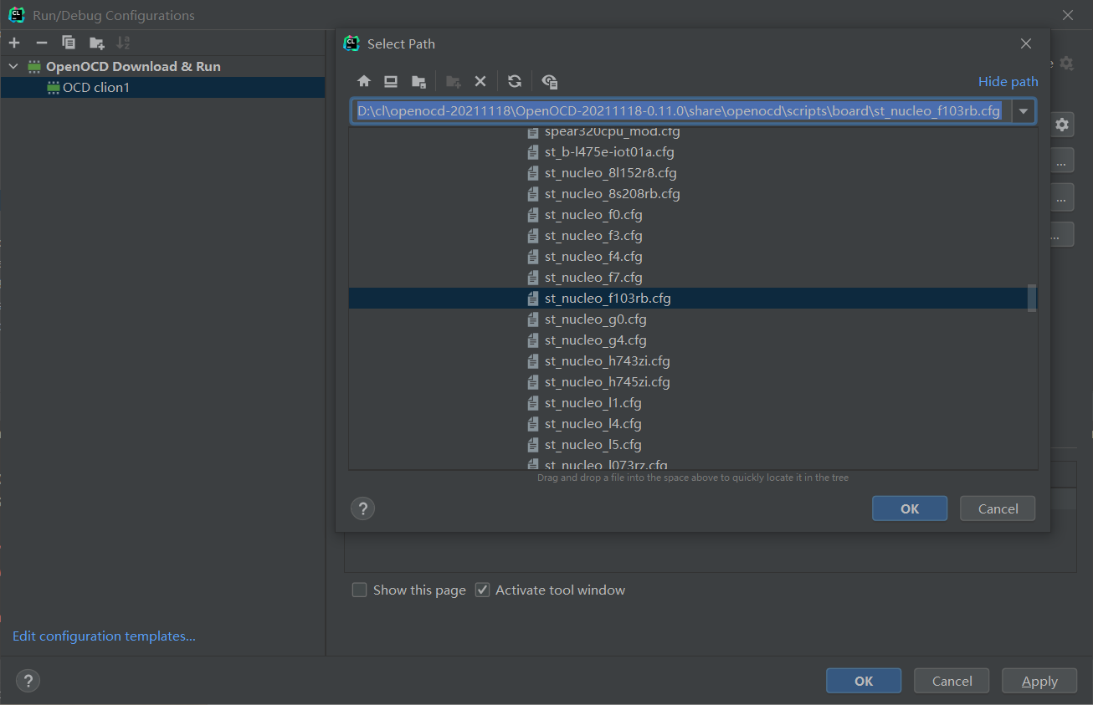Image resolution: width=1093 pixels, height=705 pixels.
Task: Click Hide path link
Action: 1008,81
